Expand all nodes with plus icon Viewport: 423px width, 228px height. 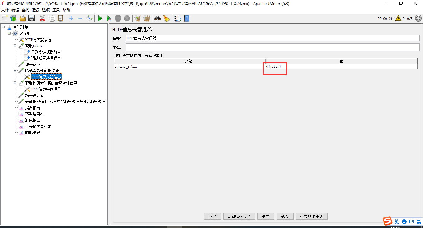pyautogui.click(x=71, y=19)
